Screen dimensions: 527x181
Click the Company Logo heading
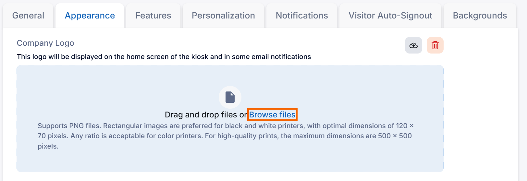click(x=45, y=43)
